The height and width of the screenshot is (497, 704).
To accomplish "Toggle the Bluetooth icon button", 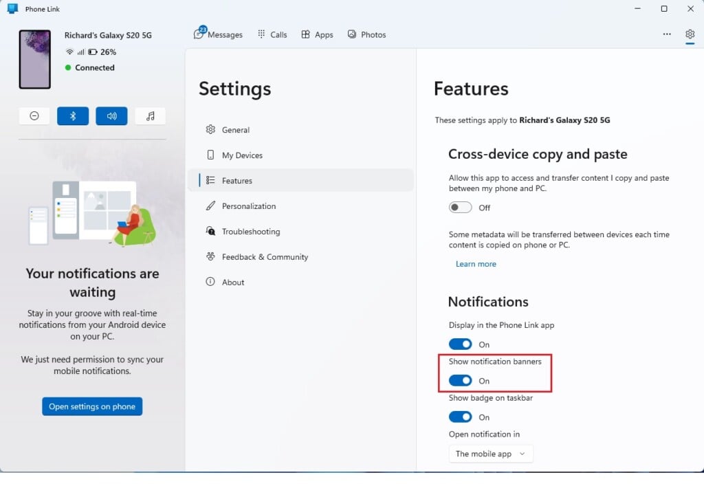I will pos(73,116).
